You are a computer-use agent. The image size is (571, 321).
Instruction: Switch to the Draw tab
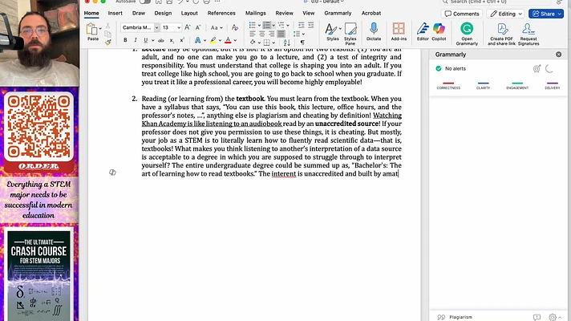139,13
